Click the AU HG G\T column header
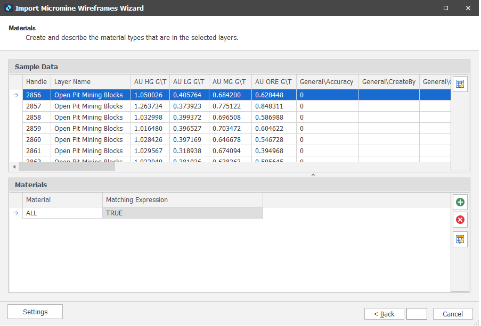 click(x=150, y=82)
